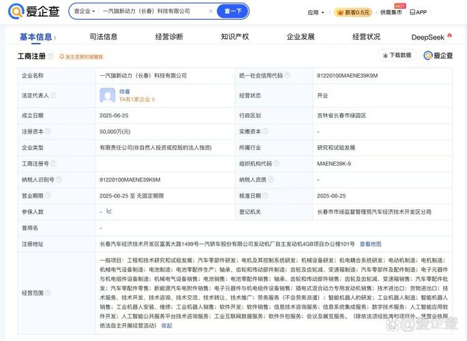Select organization code MAENE39K-9
The height and width of the screenshot is (341, 467).
point(334,164)
